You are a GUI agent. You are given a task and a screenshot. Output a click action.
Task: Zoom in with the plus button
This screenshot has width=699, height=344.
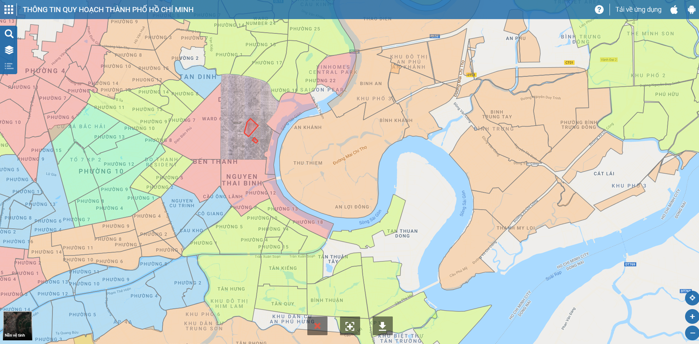click(692, 316)
